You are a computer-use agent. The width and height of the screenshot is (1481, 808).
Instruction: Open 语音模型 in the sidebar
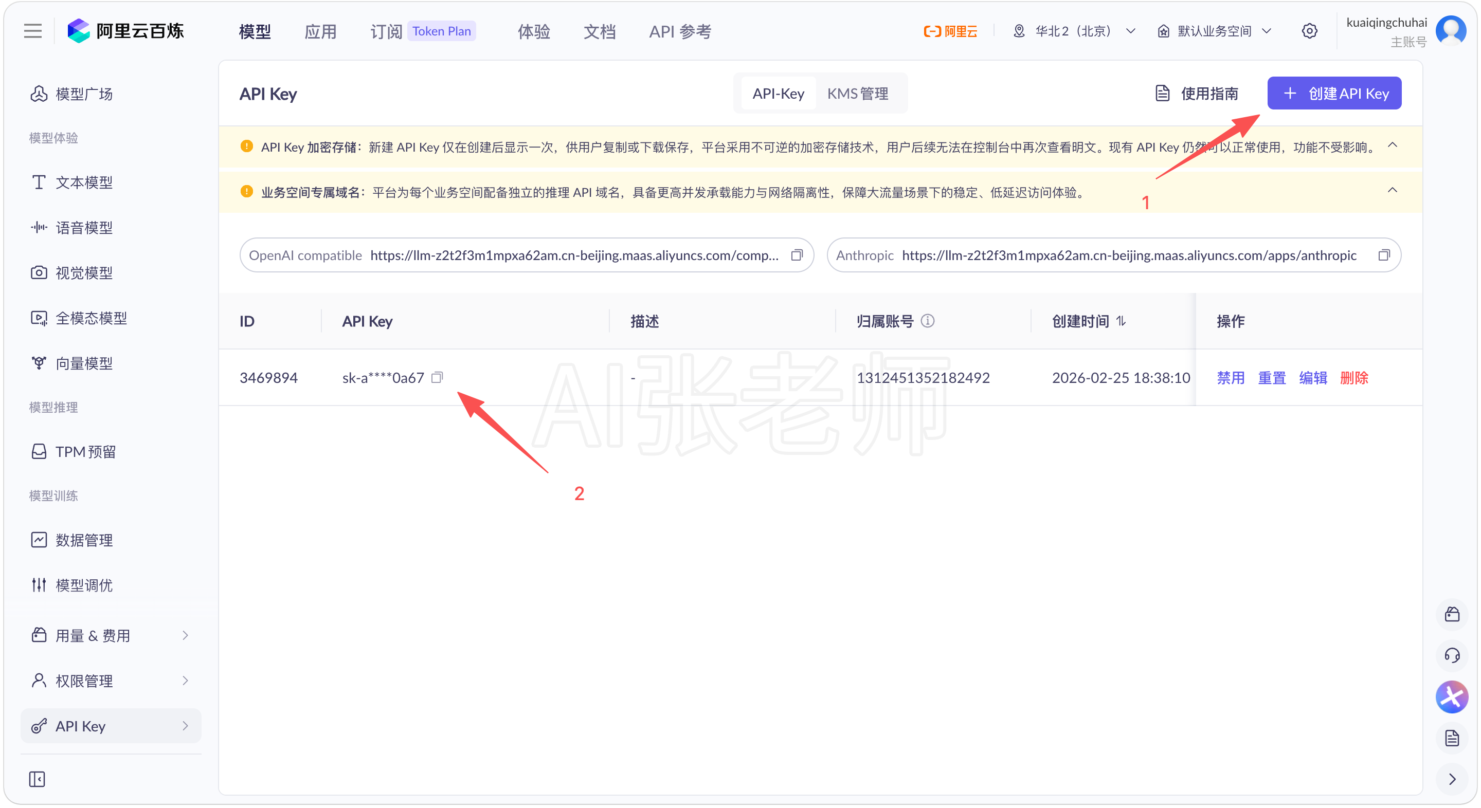111,228
